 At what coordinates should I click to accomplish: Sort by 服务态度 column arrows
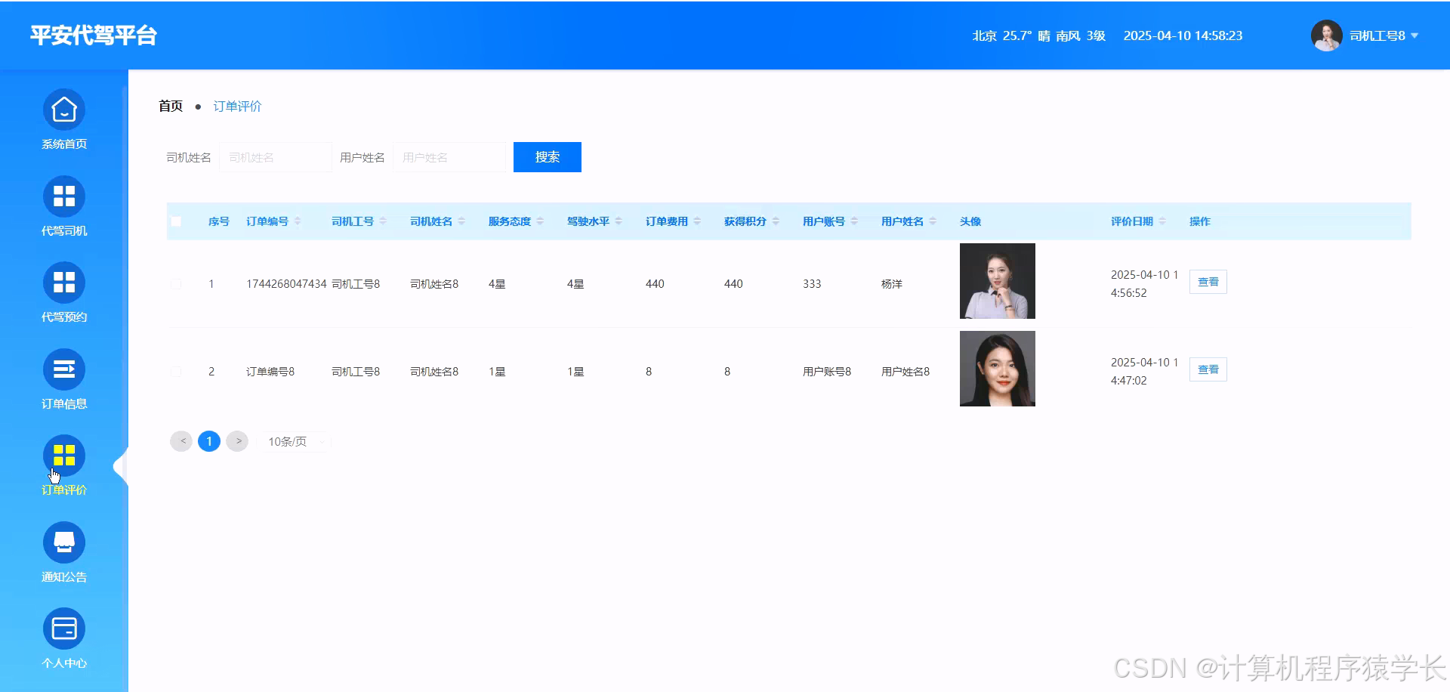(540, 221)
